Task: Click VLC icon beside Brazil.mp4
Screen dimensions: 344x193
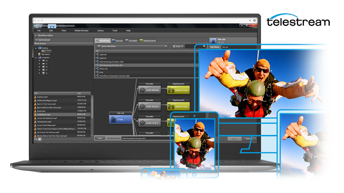Action: [x=35, y=111]
